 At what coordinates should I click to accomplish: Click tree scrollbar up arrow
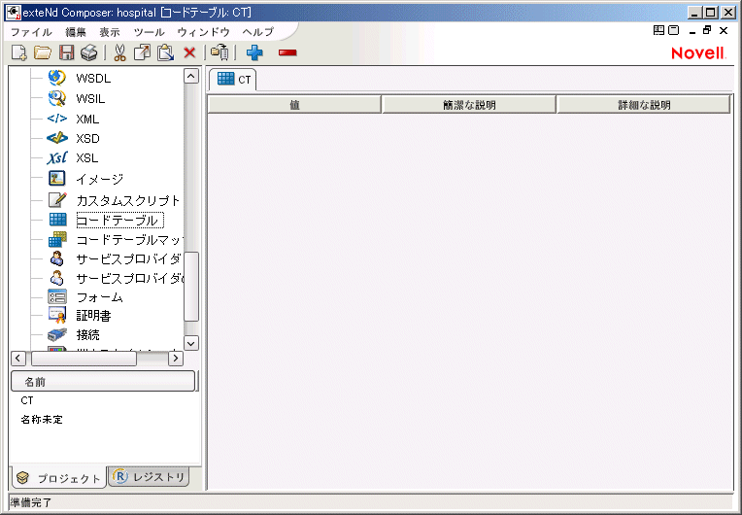pos(191,76)
